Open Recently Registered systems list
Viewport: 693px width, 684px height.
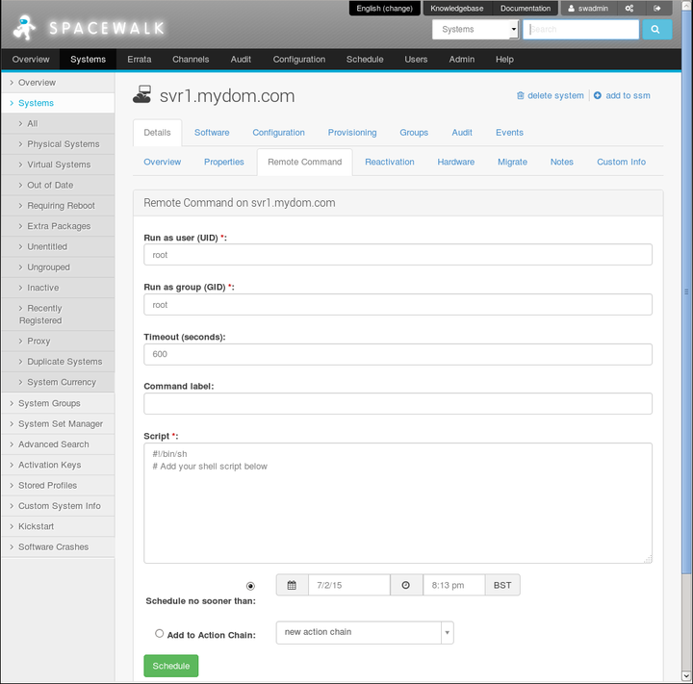click(40, 315)
